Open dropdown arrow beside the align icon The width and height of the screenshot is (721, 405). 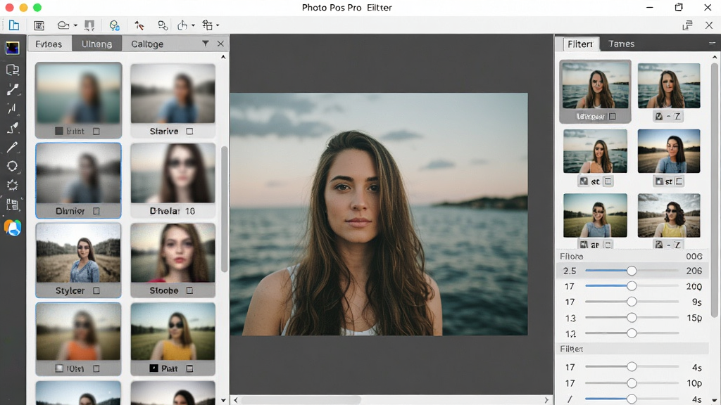click(x=218, y=26)
